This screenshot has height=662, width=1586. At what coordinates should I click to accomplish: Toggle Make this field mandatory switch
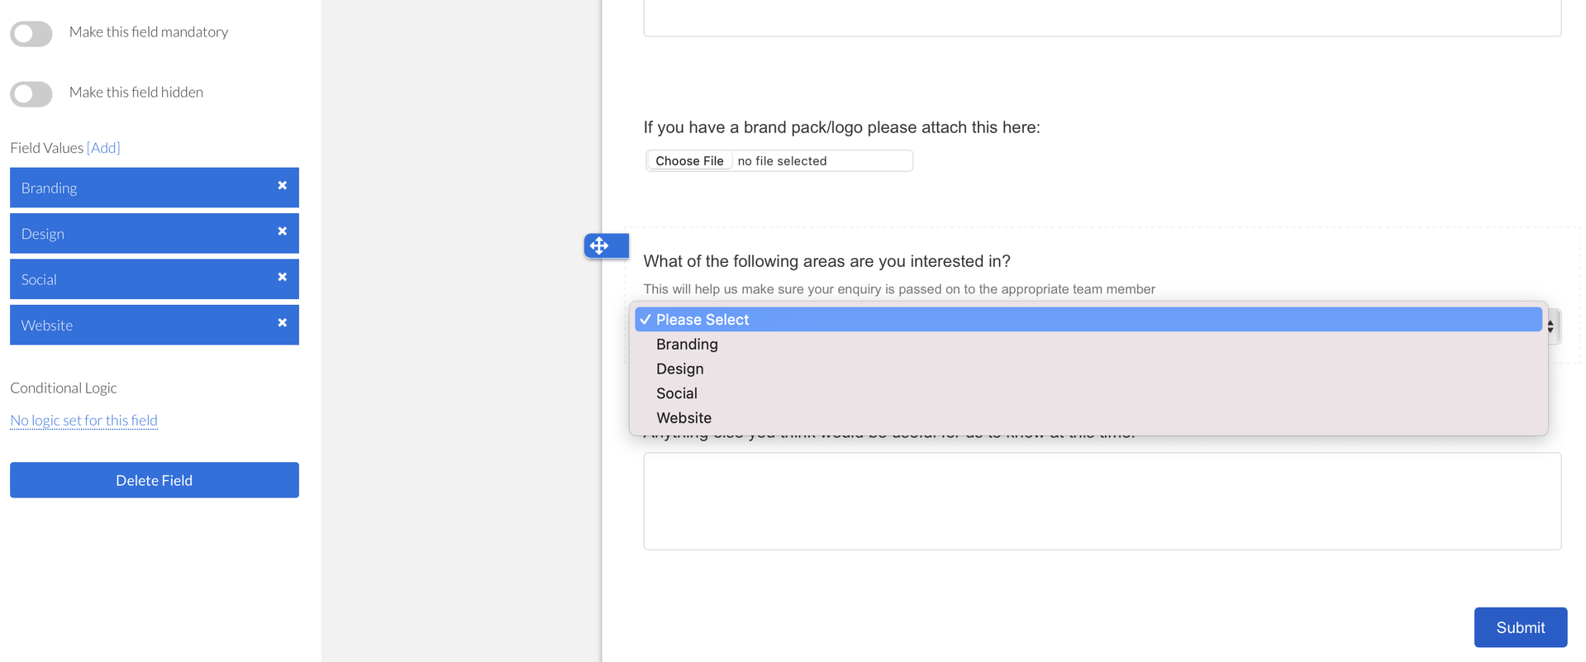pos(31,33)
